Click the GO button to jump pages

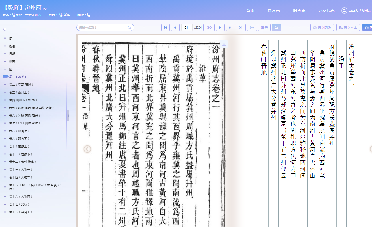click(x=209, y=27)
